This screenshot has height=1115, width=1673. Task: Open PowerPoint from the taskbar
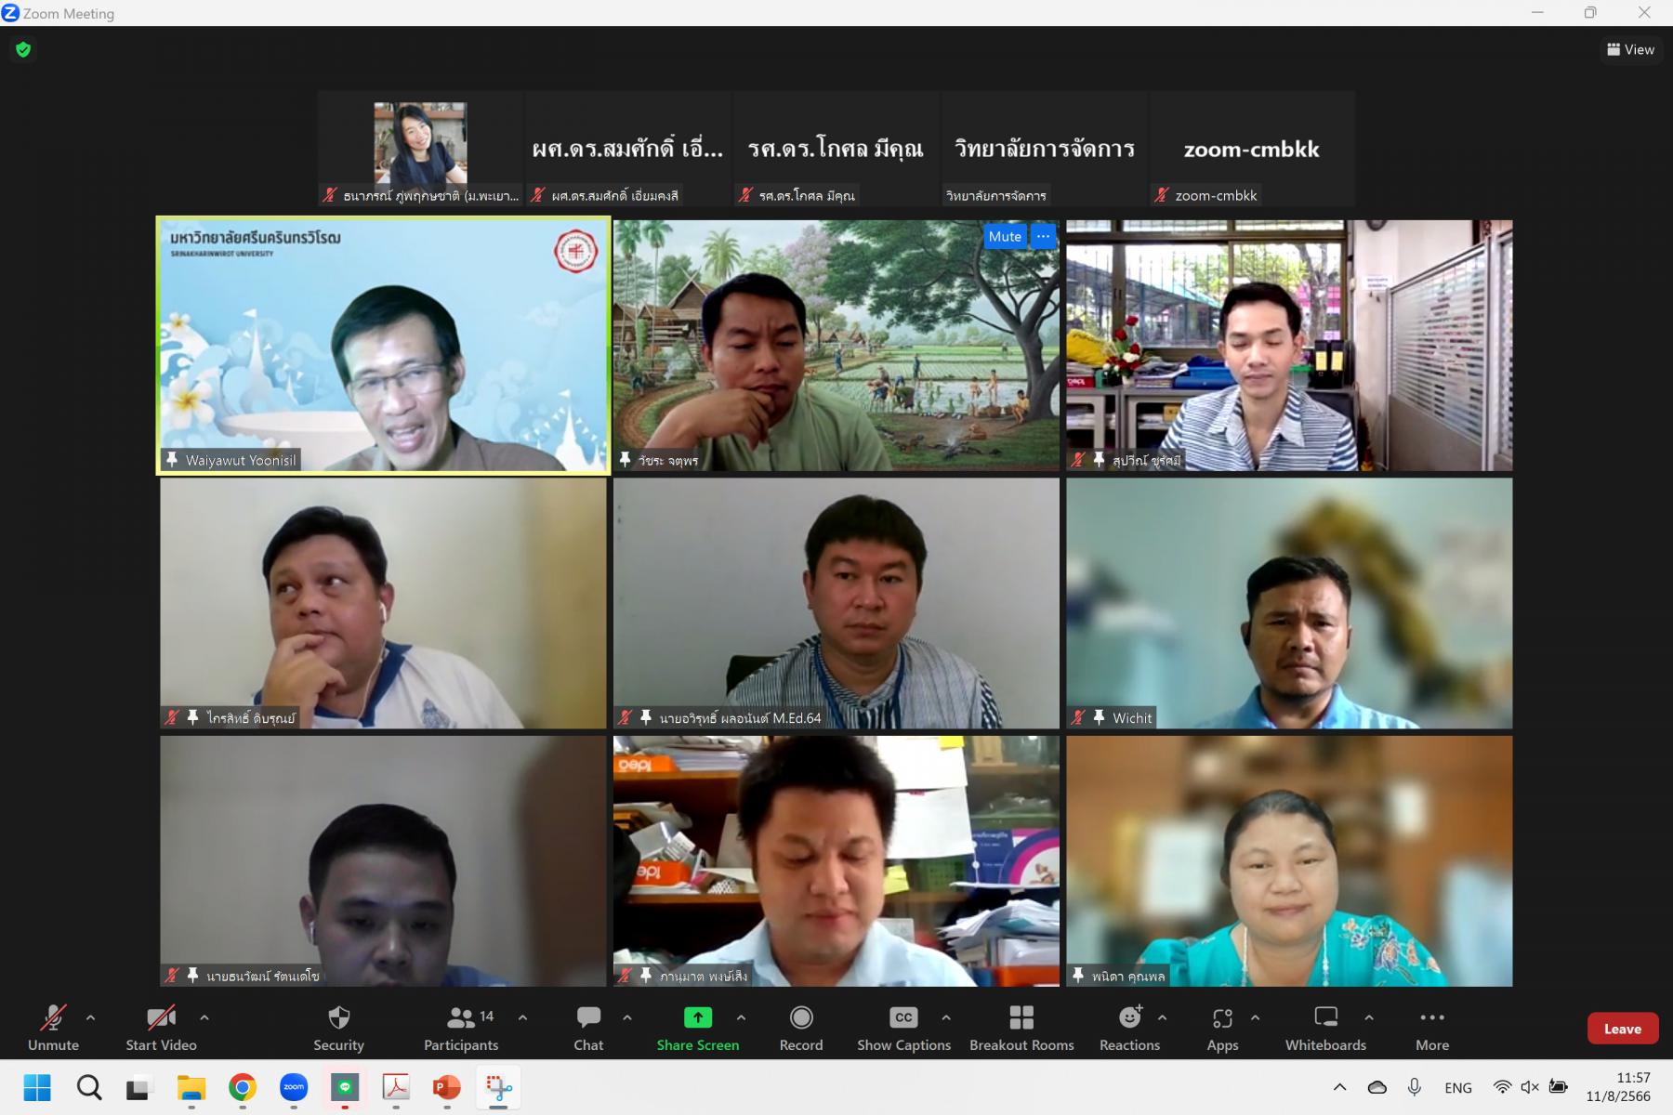click(447, 1087)
